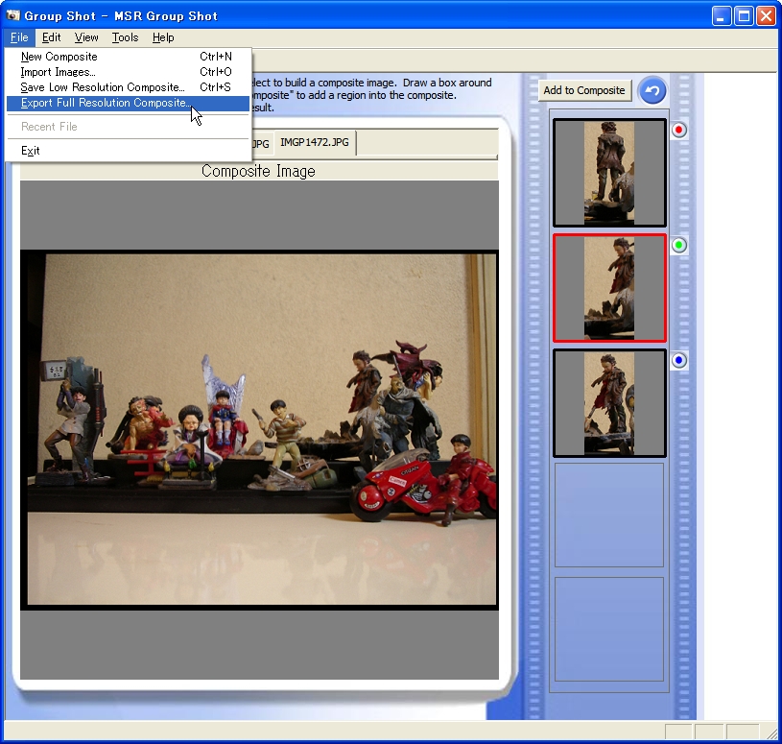Click the Add to Composite button
782x744 pixels.
(x=584, y=90)
